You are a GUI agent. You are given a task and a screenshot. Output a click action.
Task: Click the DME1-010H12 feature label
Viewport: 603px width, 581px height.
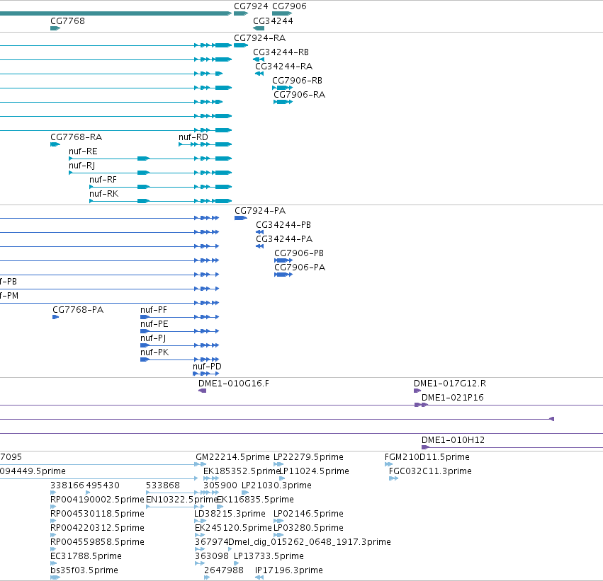(453, 440)
